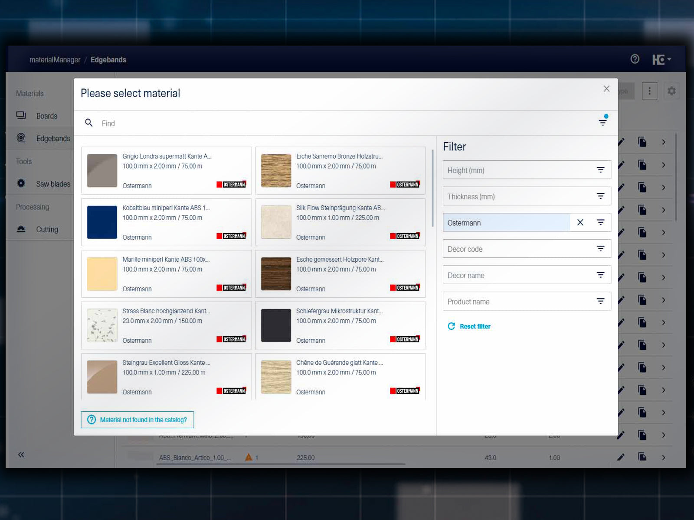
Task: Collapse the sidebar with double-arrow icon
Action: click(21, 455)
